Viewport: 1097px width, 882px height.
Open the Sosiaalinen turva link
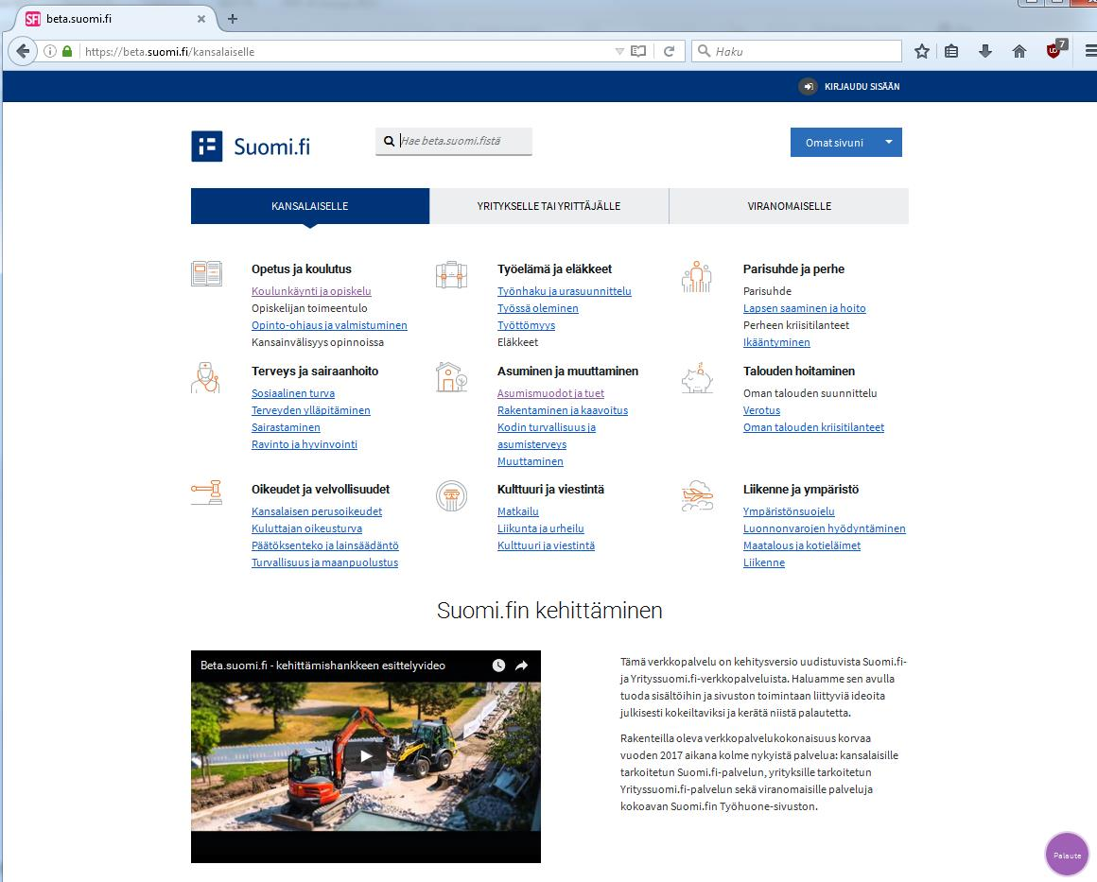[293, 393]
